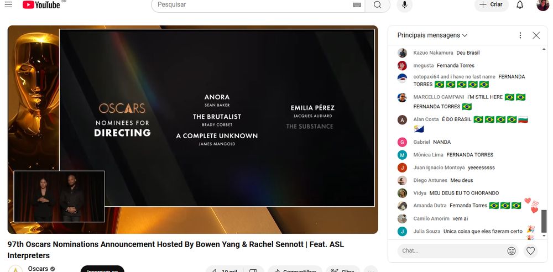The image size is (553, 272).
Task: Open the Criar create menu
Action: point(491,4)
